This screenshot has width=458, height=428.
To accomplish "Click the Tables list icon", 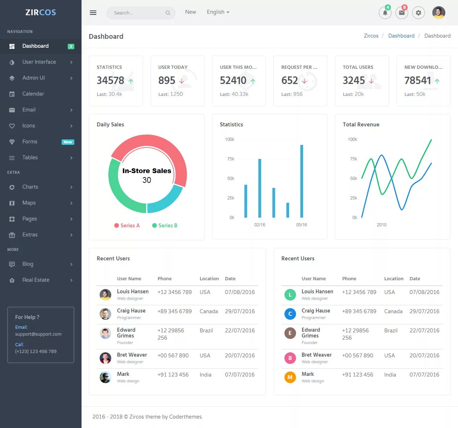I will click(x=12, y=158).
